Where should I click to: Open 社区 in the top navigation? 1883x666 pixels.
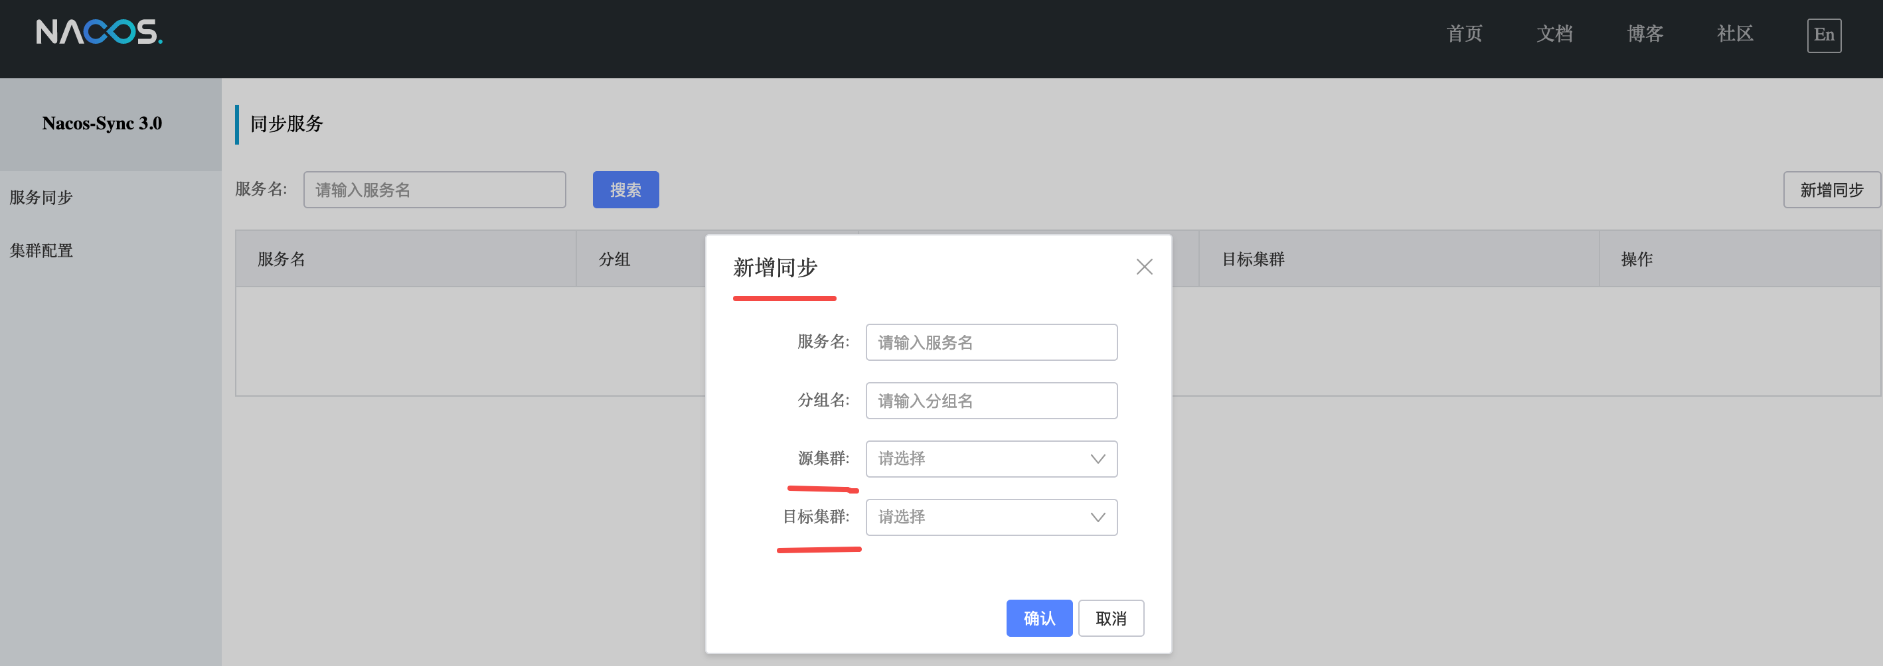pos(1735,34)
